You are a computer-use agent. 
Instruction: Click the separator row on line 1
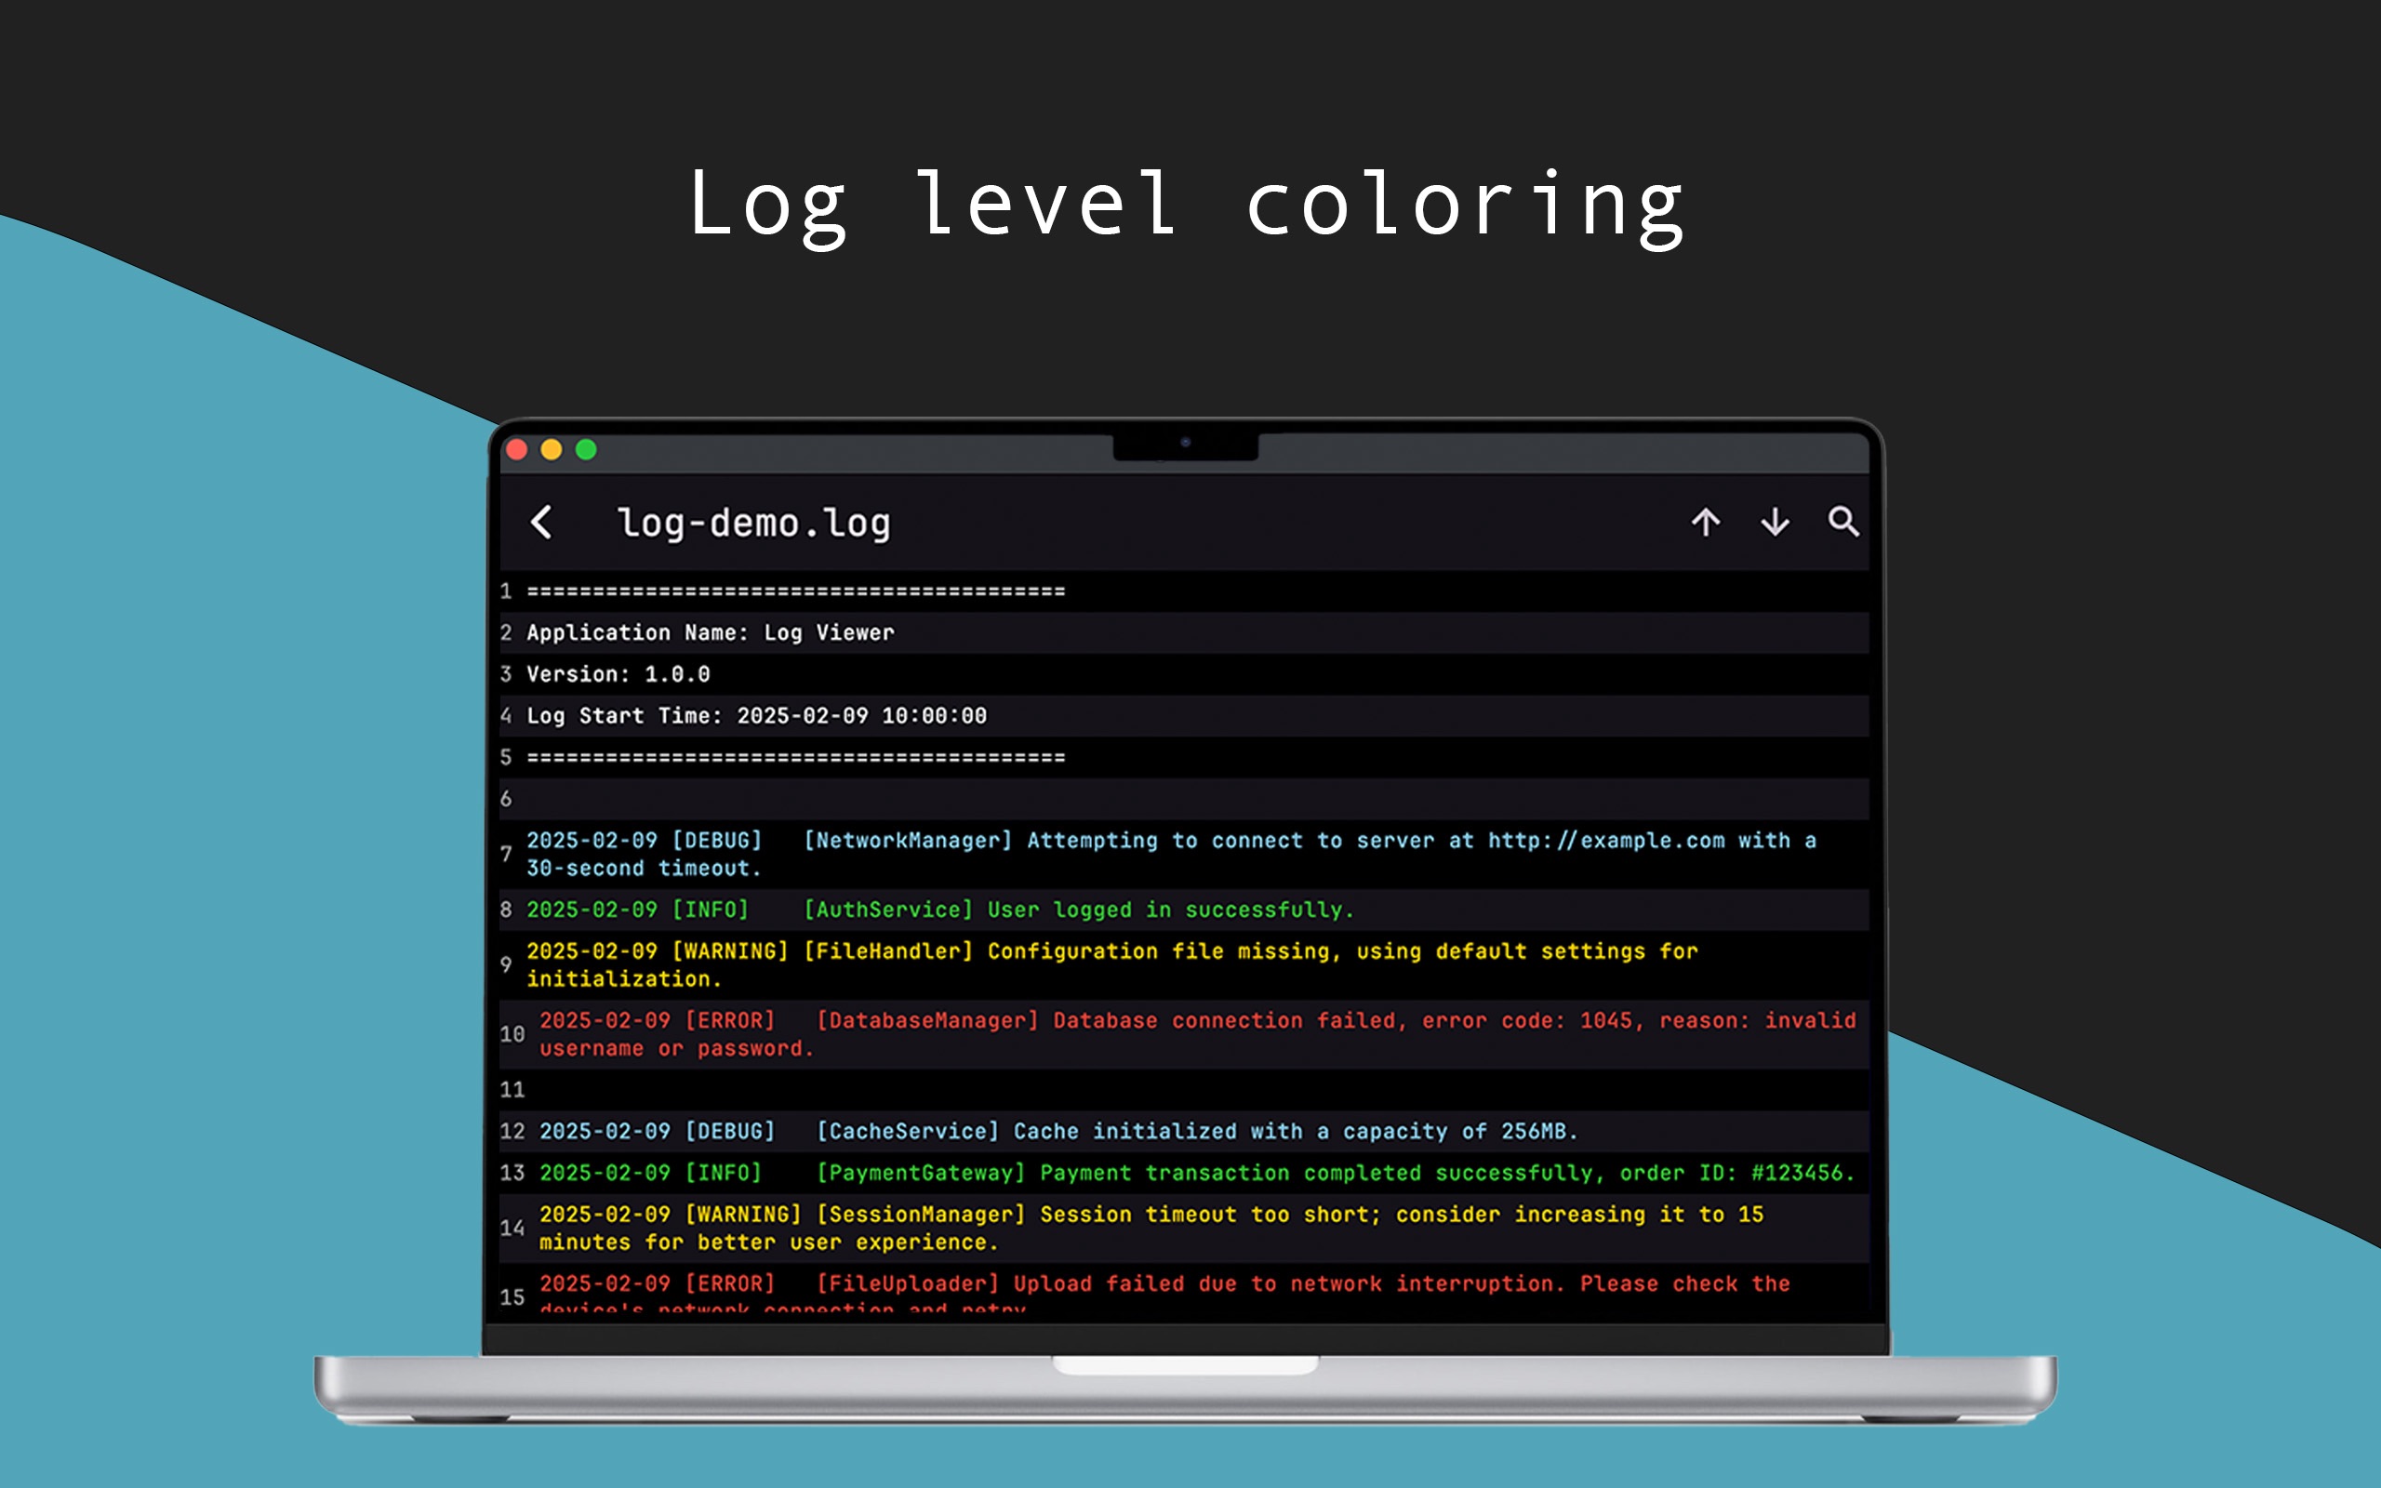click(1185, 591)
